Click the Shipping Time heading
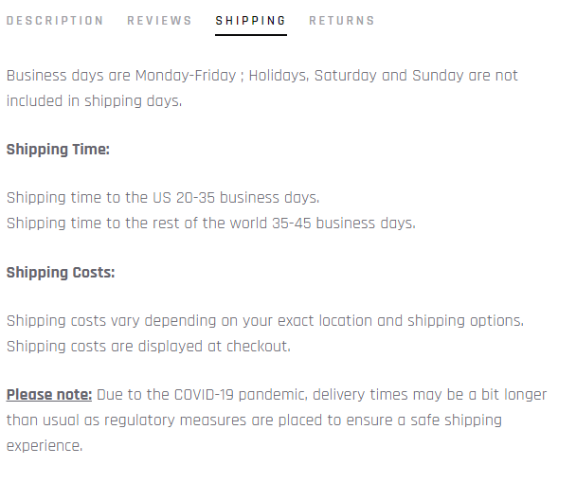This screenshot has height=501, width=576. click(x=58, y=150)
